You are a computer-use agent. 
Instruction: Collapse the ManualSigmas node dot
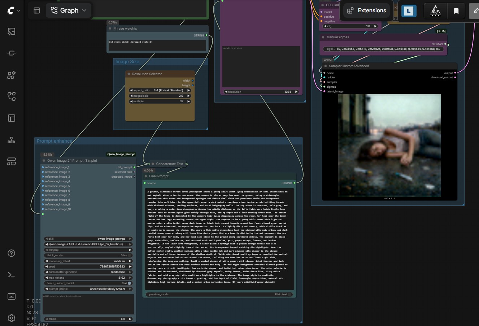click(x=323, y=37)
